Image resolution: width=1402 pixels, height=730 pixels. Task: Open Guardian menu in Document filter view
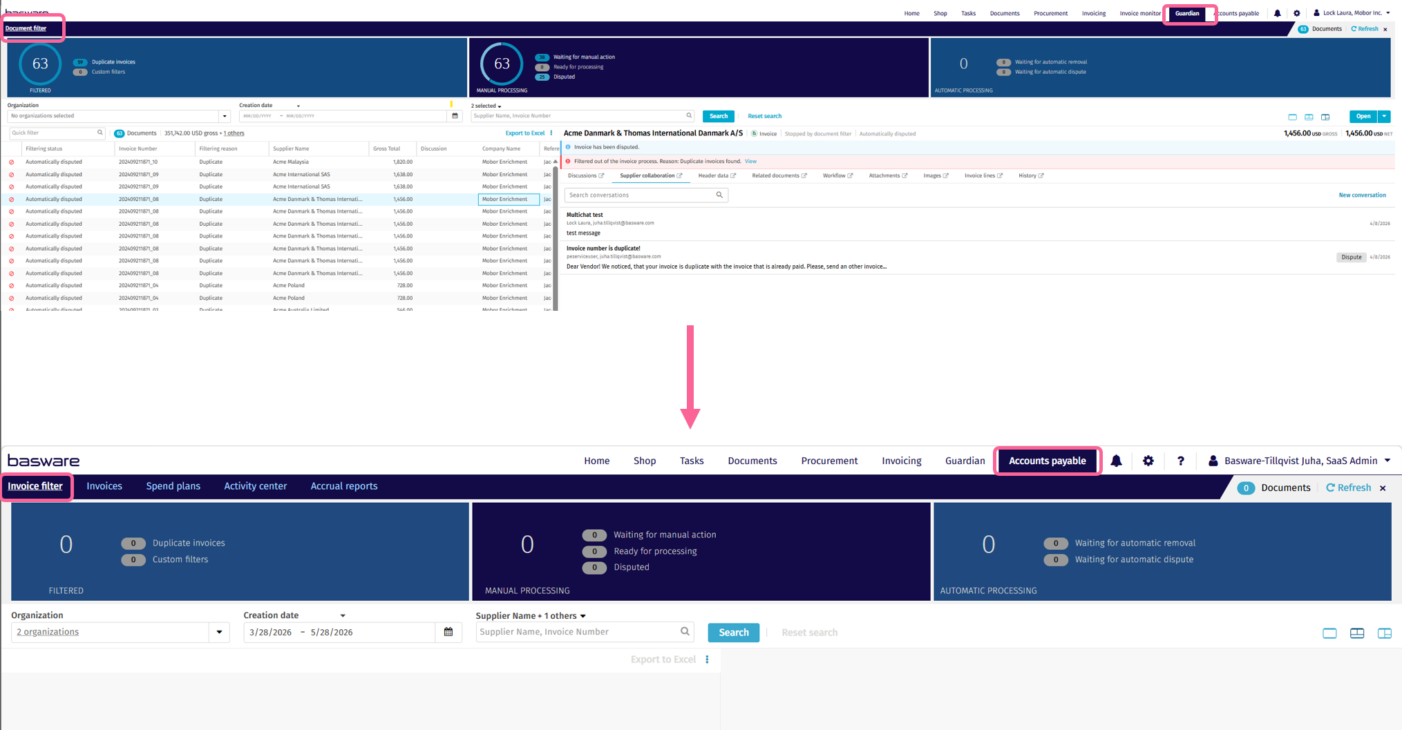coord(1187,13)
